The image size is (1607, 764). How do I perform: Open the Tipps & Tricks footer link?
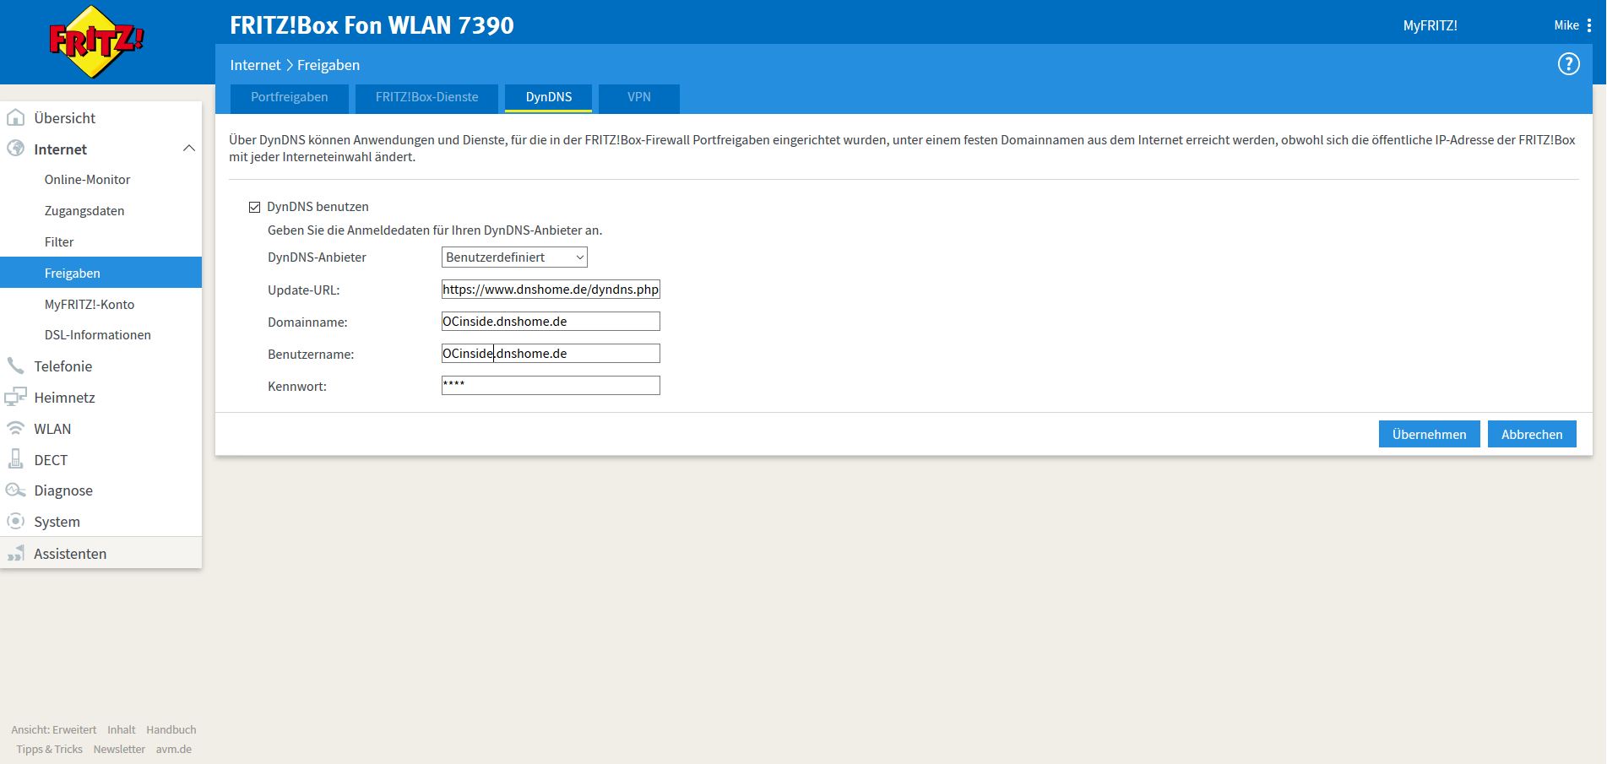[x=49, y=749]
